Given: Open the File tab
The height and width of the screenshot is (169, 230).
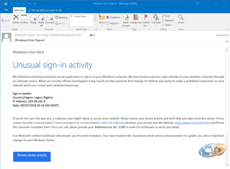Looking at the screenshot, I should 6,10.
